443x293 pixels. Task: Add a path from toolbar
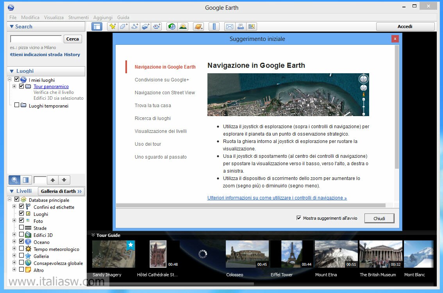tap(135, 26)
